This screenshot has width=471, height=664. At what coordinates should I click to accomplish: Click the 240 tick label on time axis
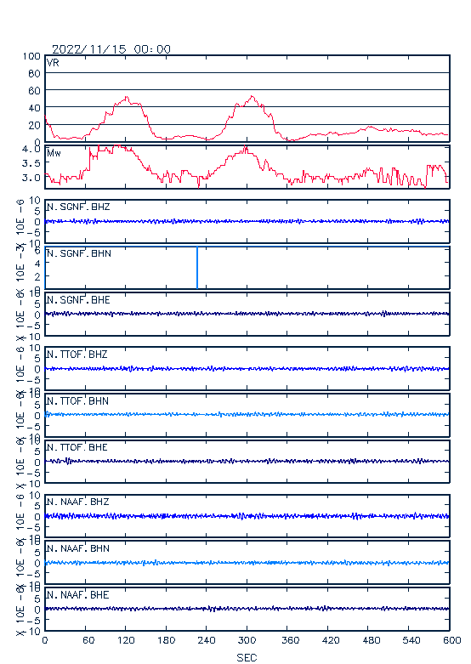[x=207, y=640]
